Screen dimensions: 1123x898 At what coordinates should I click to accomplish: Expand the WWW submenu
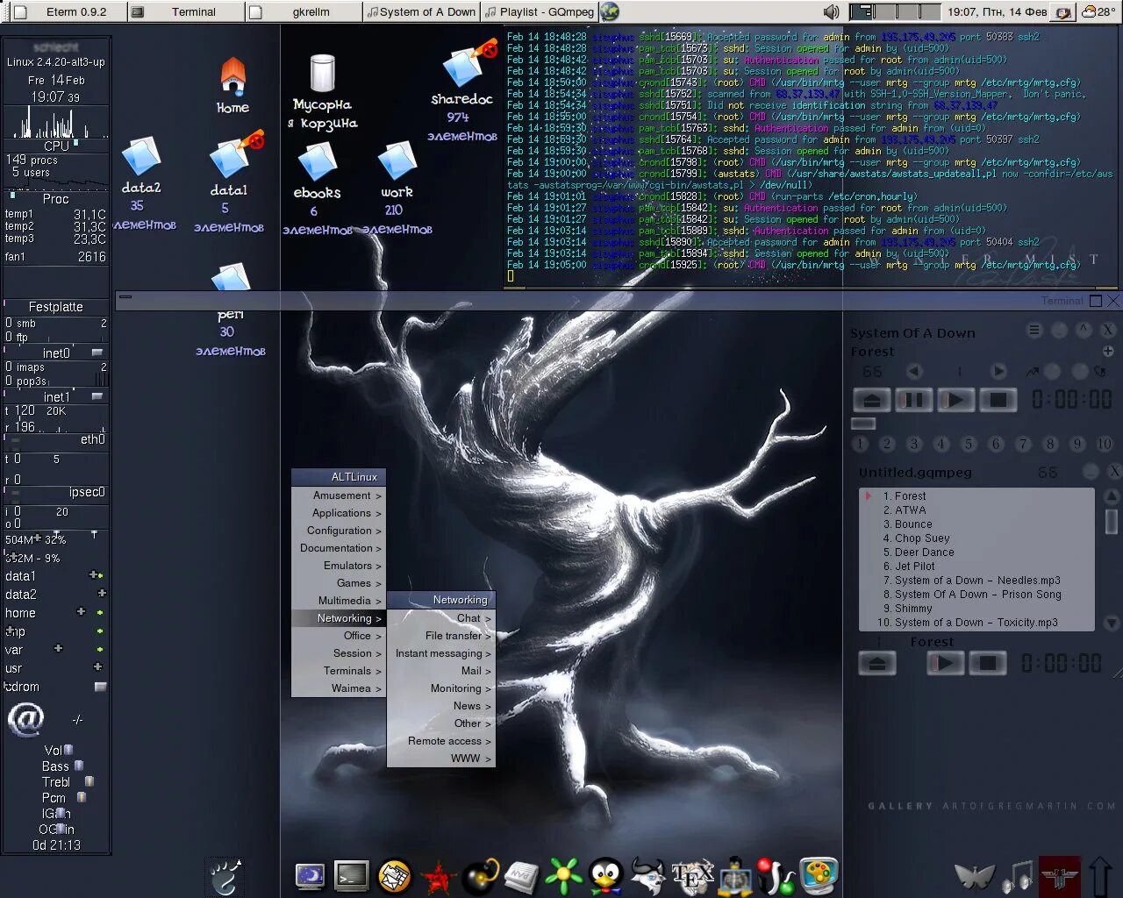click(441, 759)
